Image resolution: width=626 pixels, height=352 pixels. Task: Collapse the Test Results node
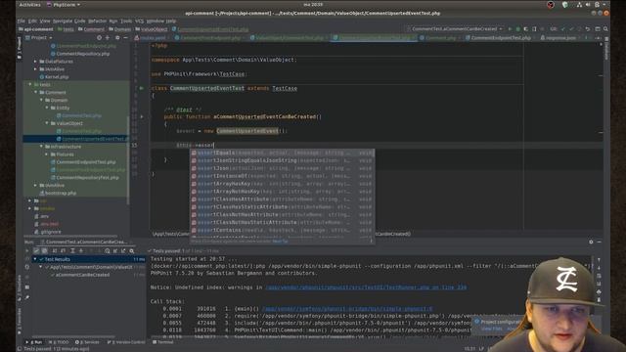[35, 259]
